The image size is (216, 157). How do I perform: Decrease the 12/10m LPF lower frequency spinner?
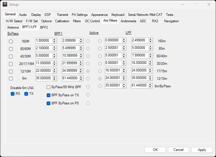[124, 80]
